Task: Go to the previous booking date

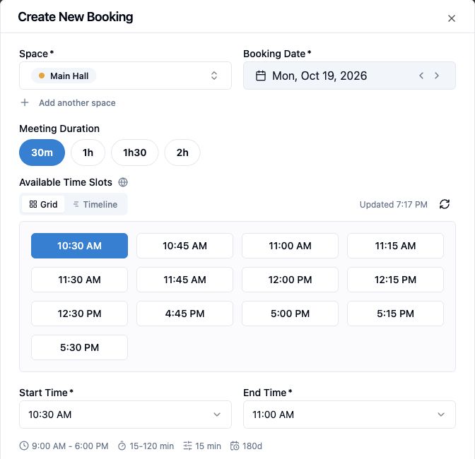Action: click(421, 76)
